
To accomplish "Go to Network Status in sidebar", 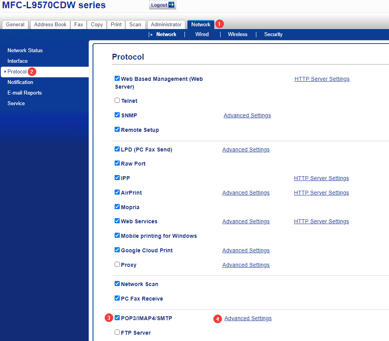I will (x=25, y=50).
